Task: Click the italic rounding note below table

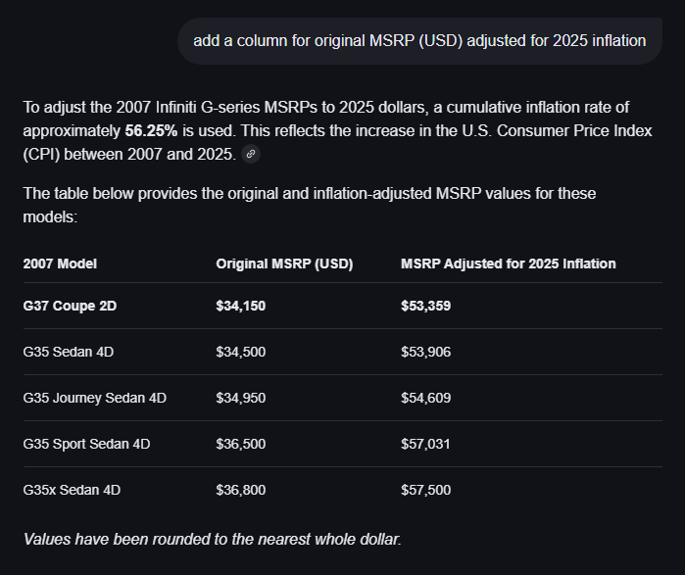Action: (213, 540)
